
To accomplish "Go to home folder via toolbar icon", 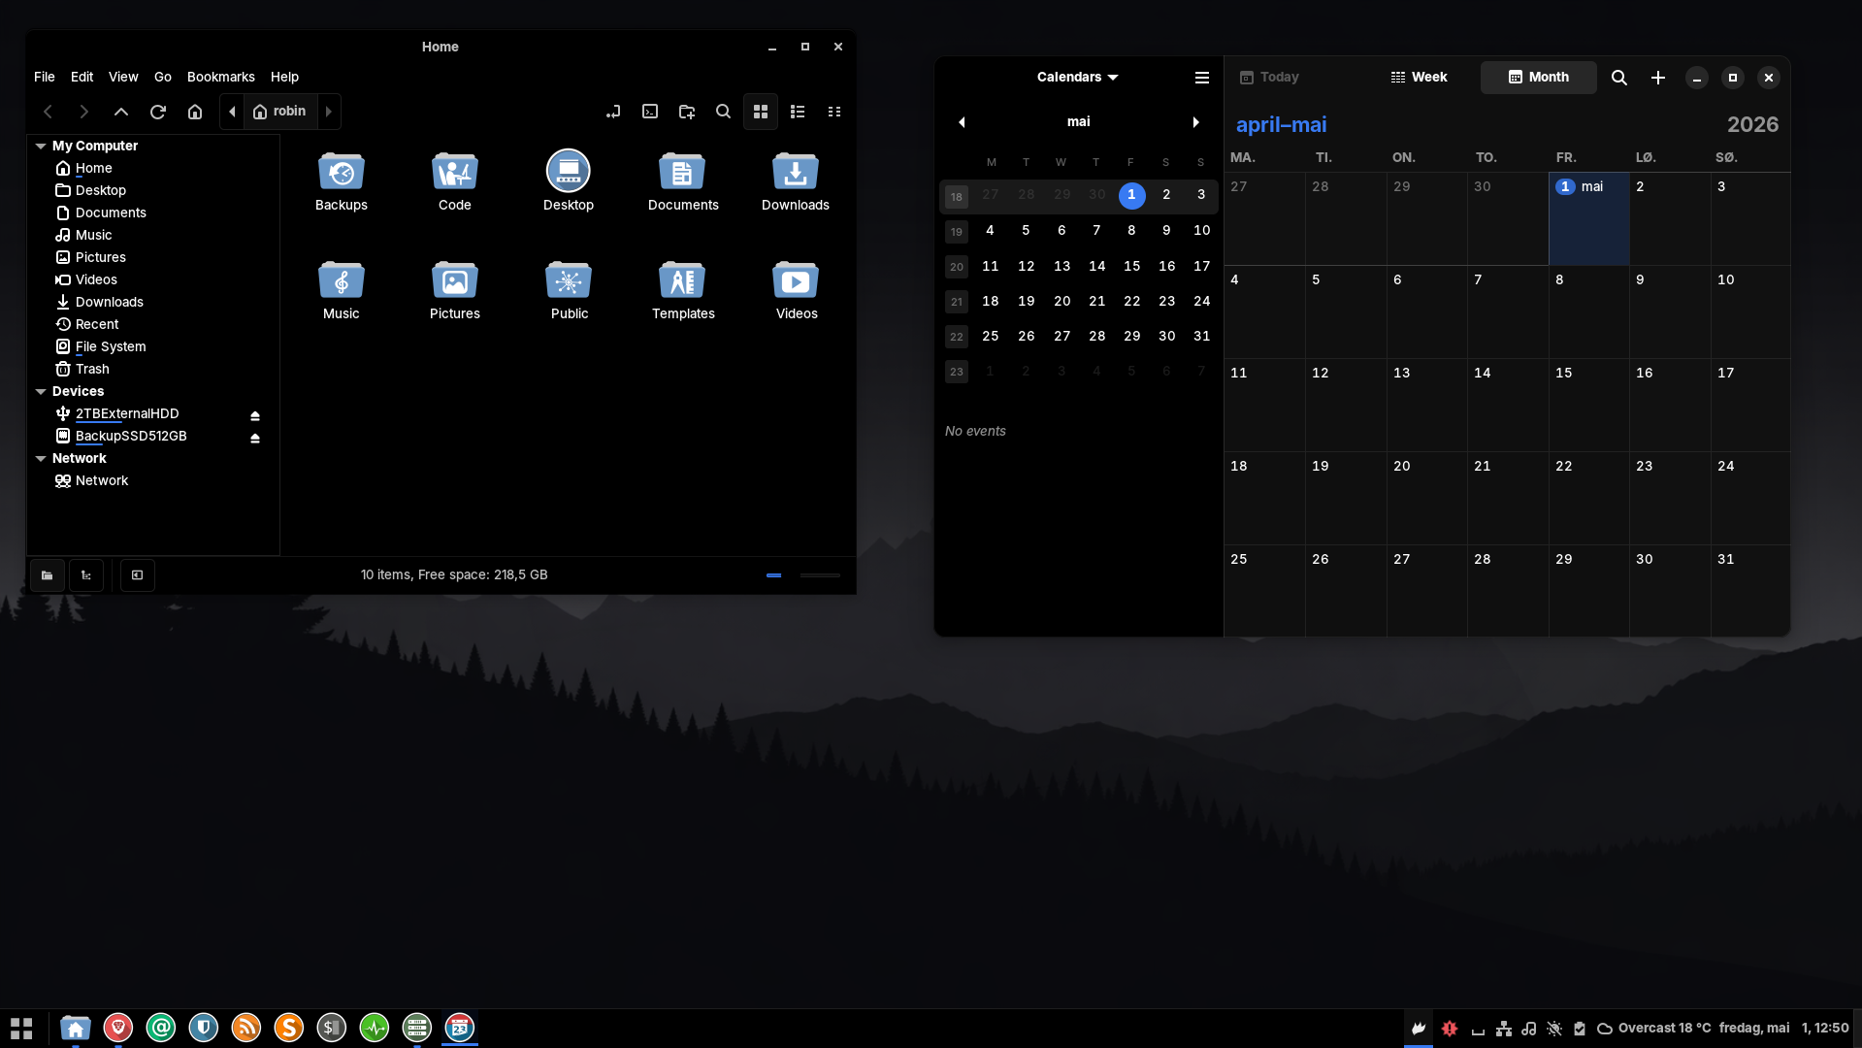I will pyautogui.click(x=195, y=112).
